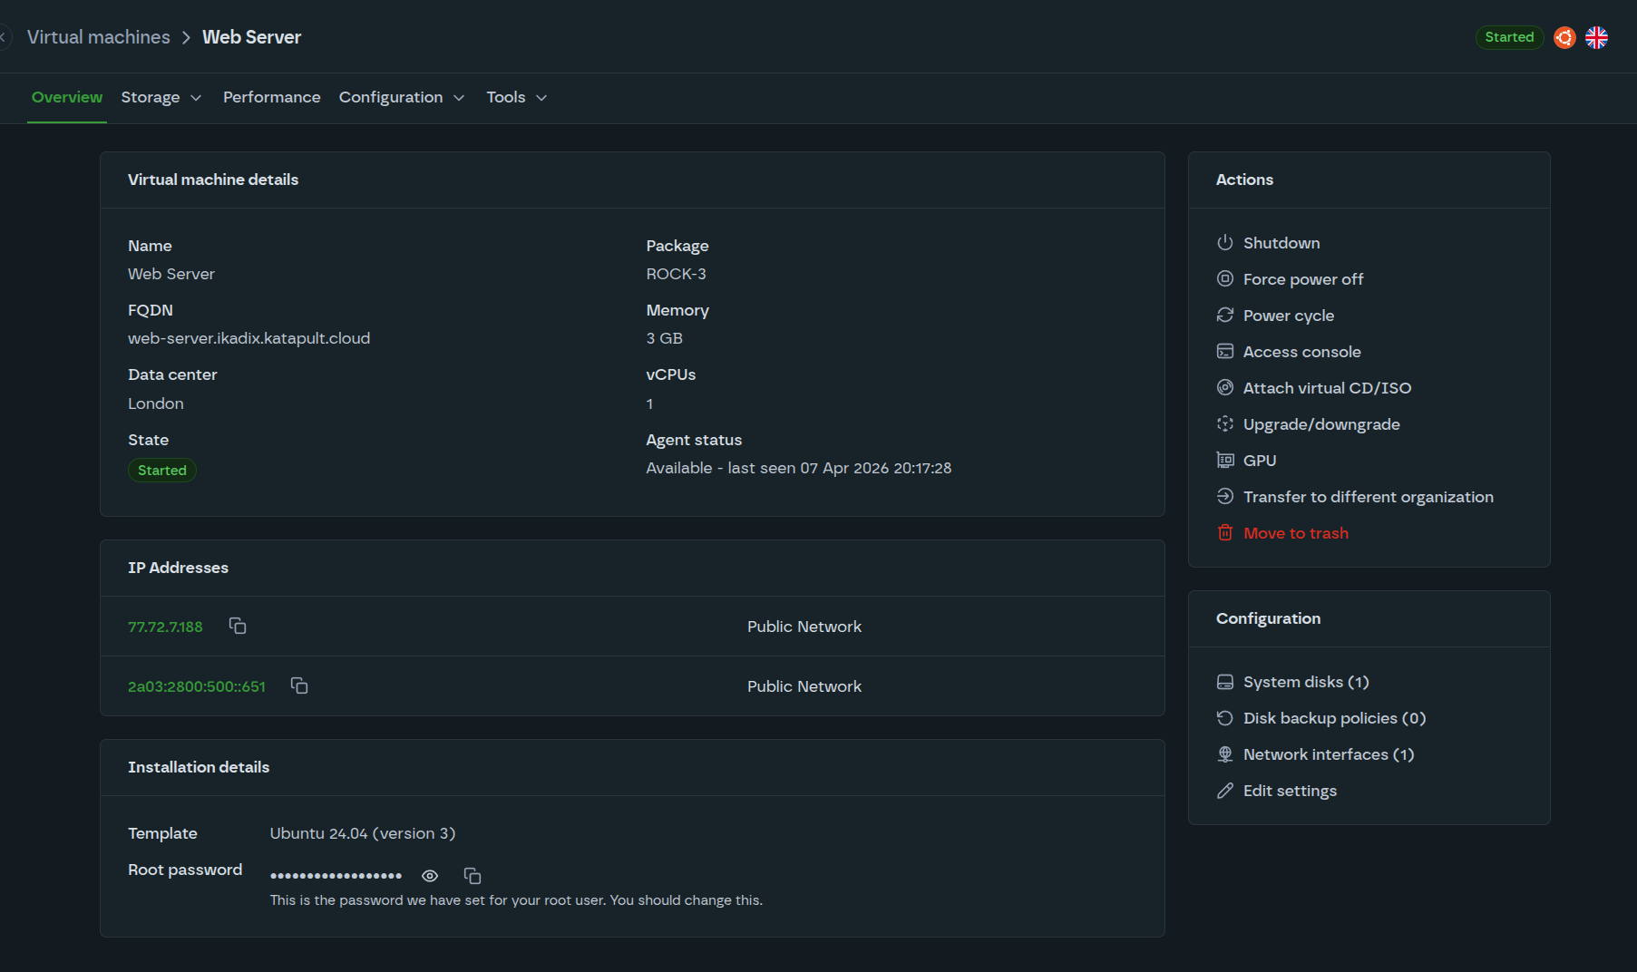Screen dimensions: 1637x972
Task: Select the GPU action icon
Action: 1225,460
